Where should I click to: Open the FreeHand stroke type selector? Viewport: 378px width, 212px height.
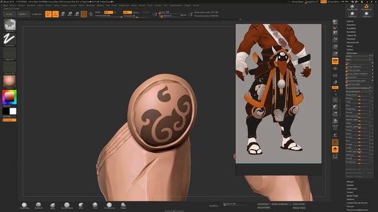point(9,39)
